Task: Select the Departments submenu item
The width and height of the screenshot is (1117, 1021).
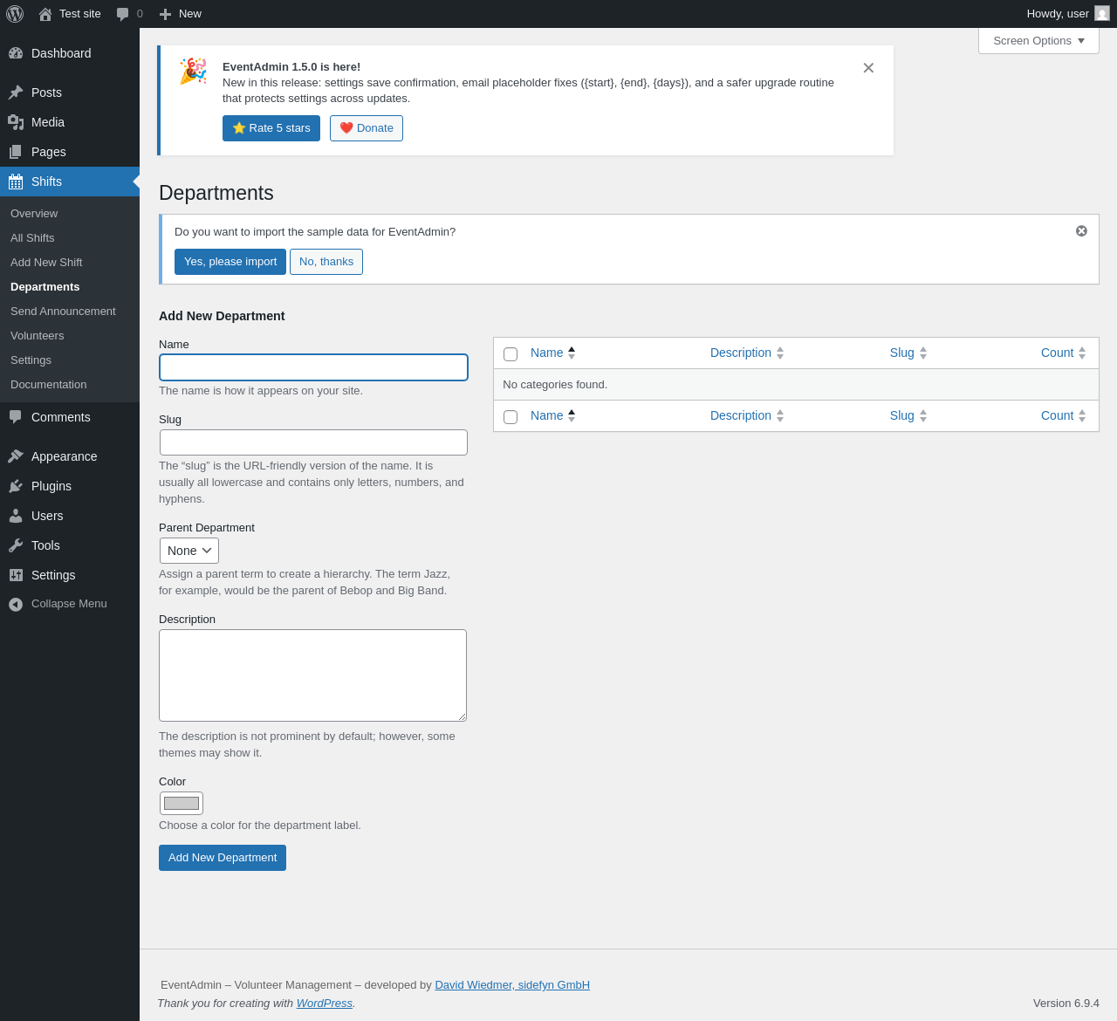Action: click(45, 287)
